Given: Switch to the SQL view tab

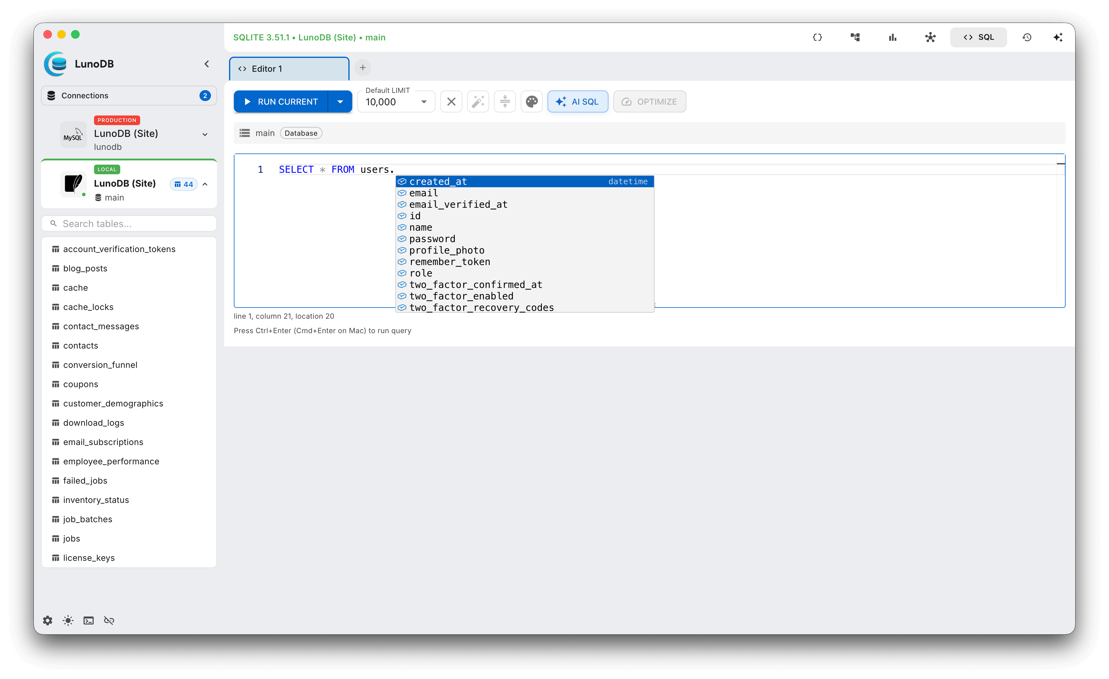Looking at the screenshot, I should 979,37.
